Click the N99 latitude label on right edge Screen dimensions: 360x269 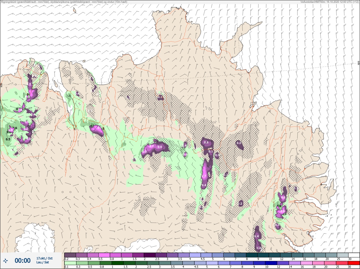point(359,63)
